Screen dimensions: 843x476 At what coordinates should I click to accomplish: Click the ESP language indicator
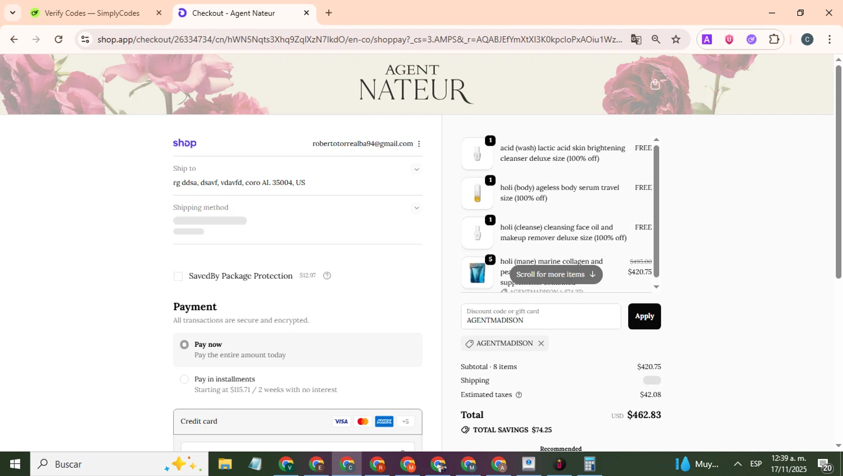pos(756,464)
